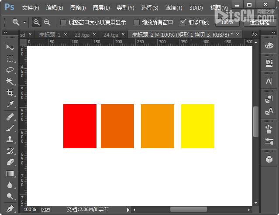Select the Eyedropper tool
This screenshot has width=279, height=215.
pyautogui.click(x=10, y=104)
